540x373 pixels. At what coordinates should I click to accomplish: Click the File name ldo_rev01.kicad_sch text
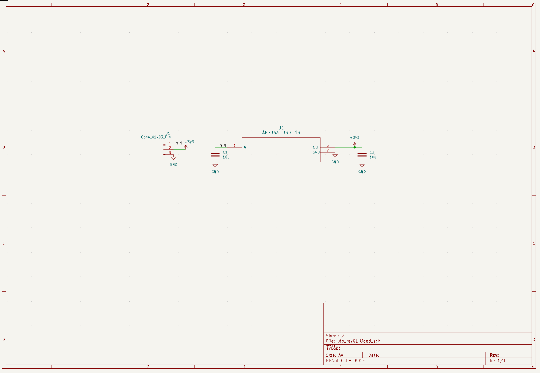point(359,341)
